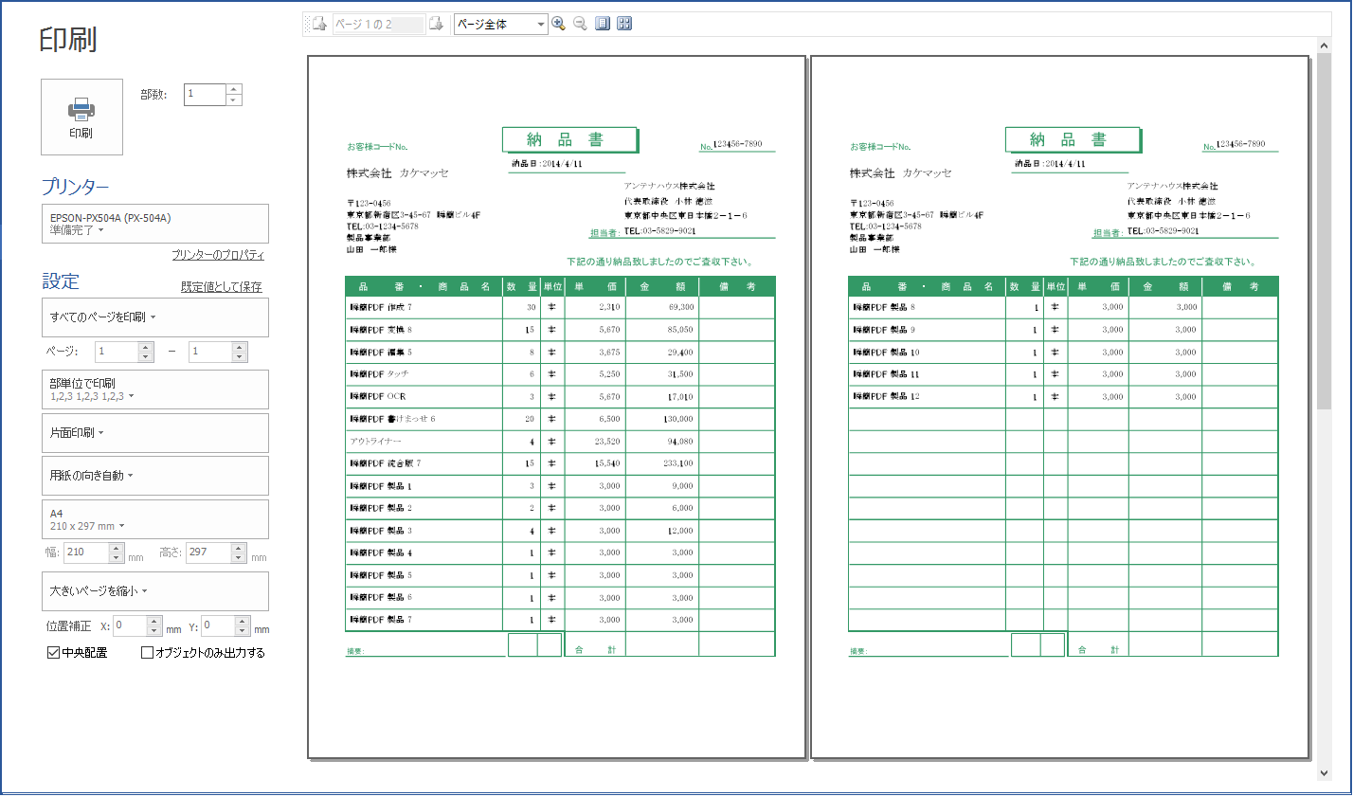
Task: Click the zoom in magnifier icon
Action: click(558, 24)
